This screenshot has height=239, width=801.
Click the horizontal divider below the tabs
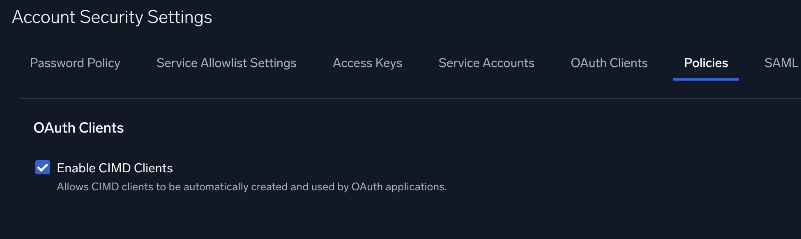click(410, 99)
